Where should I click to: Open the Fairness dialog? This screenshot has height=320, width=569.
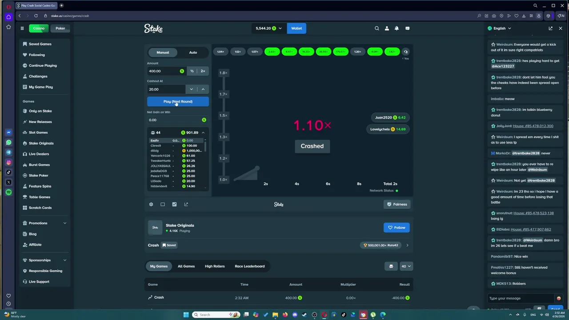[397, 204]
